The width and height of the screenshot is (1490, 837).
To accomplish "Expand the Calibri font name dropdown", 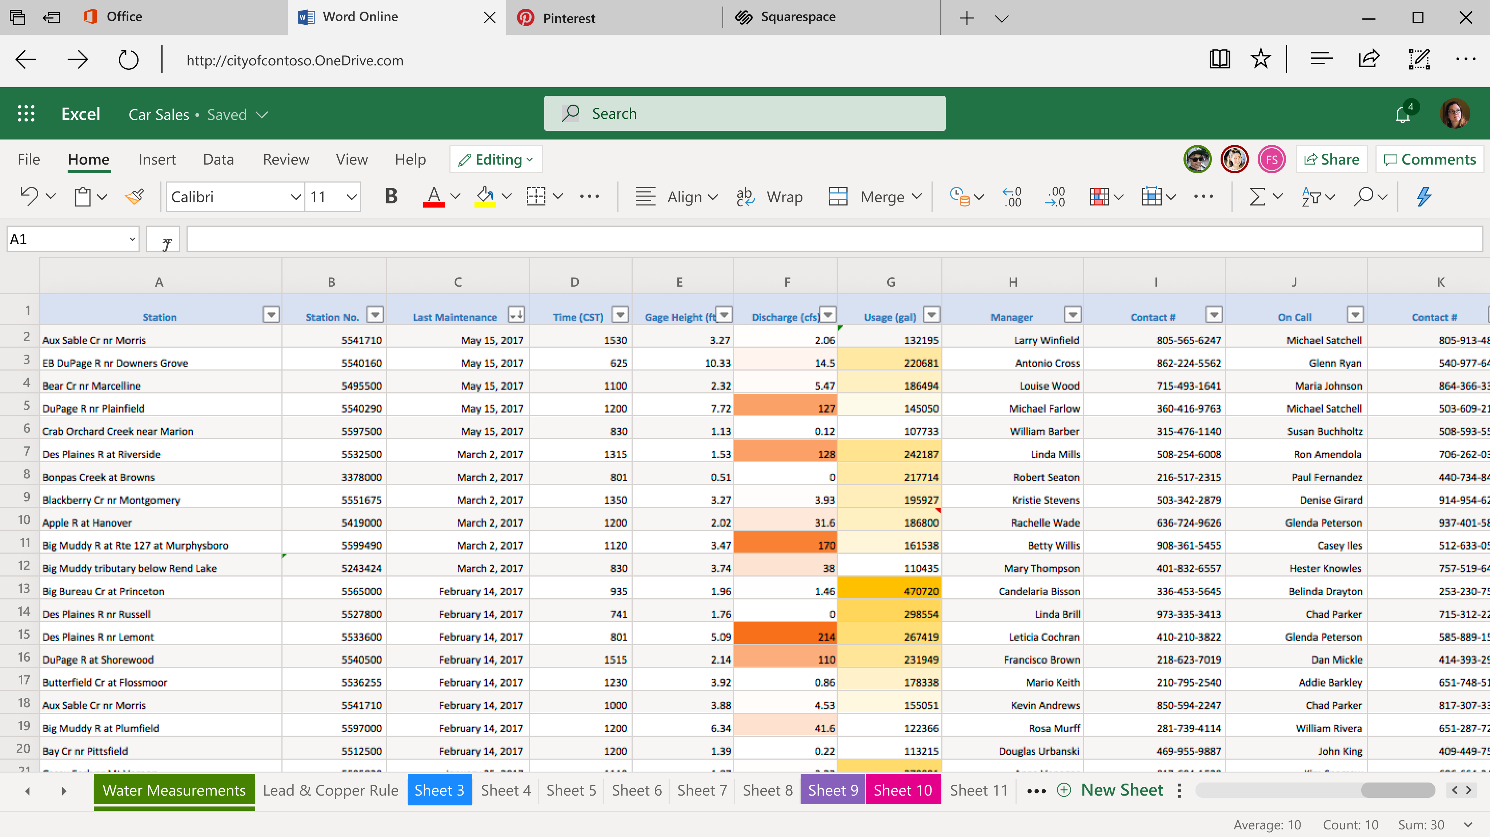I will pos(296,197).
